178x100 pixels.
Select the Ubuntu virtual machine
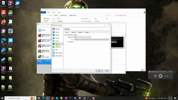(44, 46)
